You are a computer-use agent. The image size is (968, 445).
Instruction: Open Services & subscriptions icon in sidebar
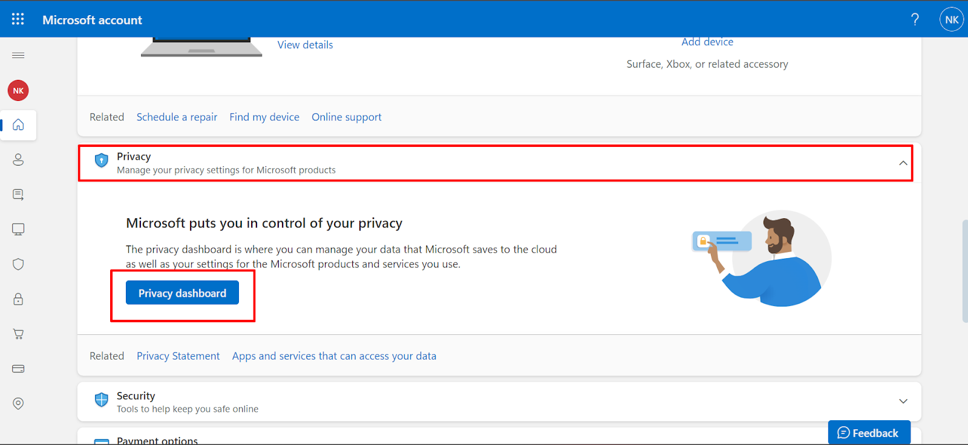click(18, 195)
